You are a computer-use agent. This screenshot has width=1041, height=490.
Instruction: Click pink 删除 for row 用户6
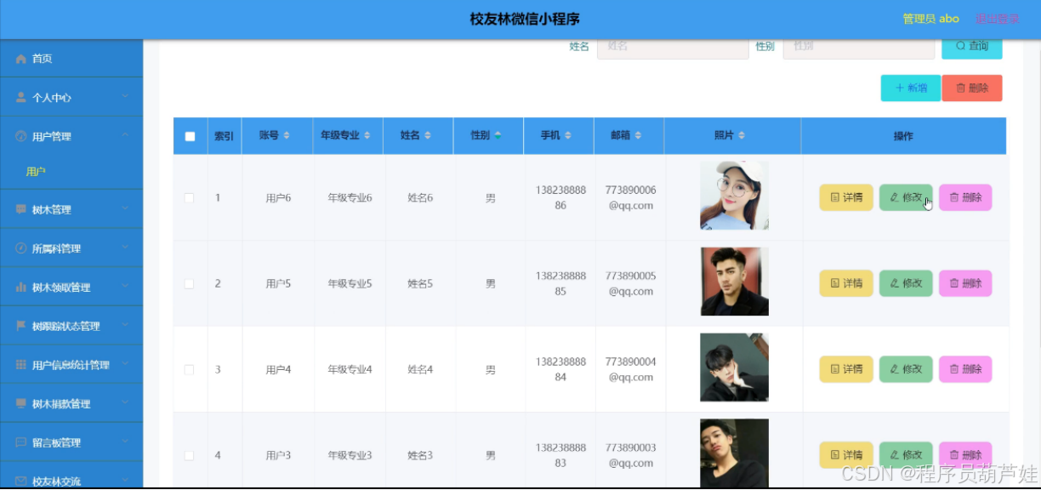[965, 197]
